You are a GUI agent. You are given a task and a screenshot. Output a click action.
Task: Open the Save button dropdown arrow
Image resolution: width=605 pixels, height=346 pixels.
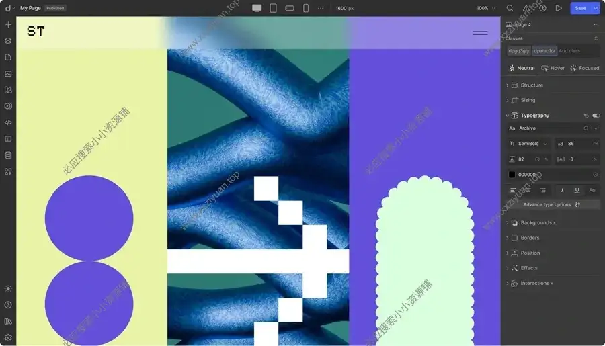596,8
